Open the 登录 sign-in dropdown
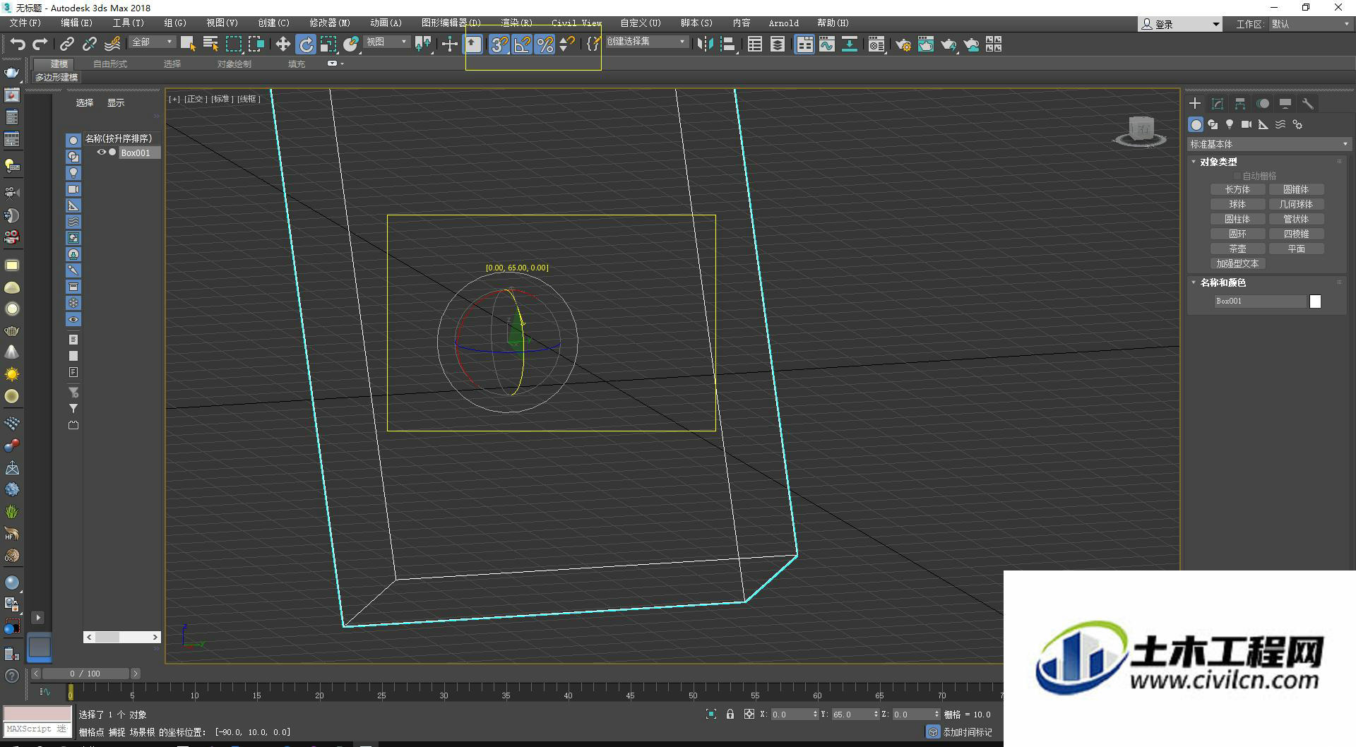This screenshot has height=747, width=1356. pos(1180,24)
